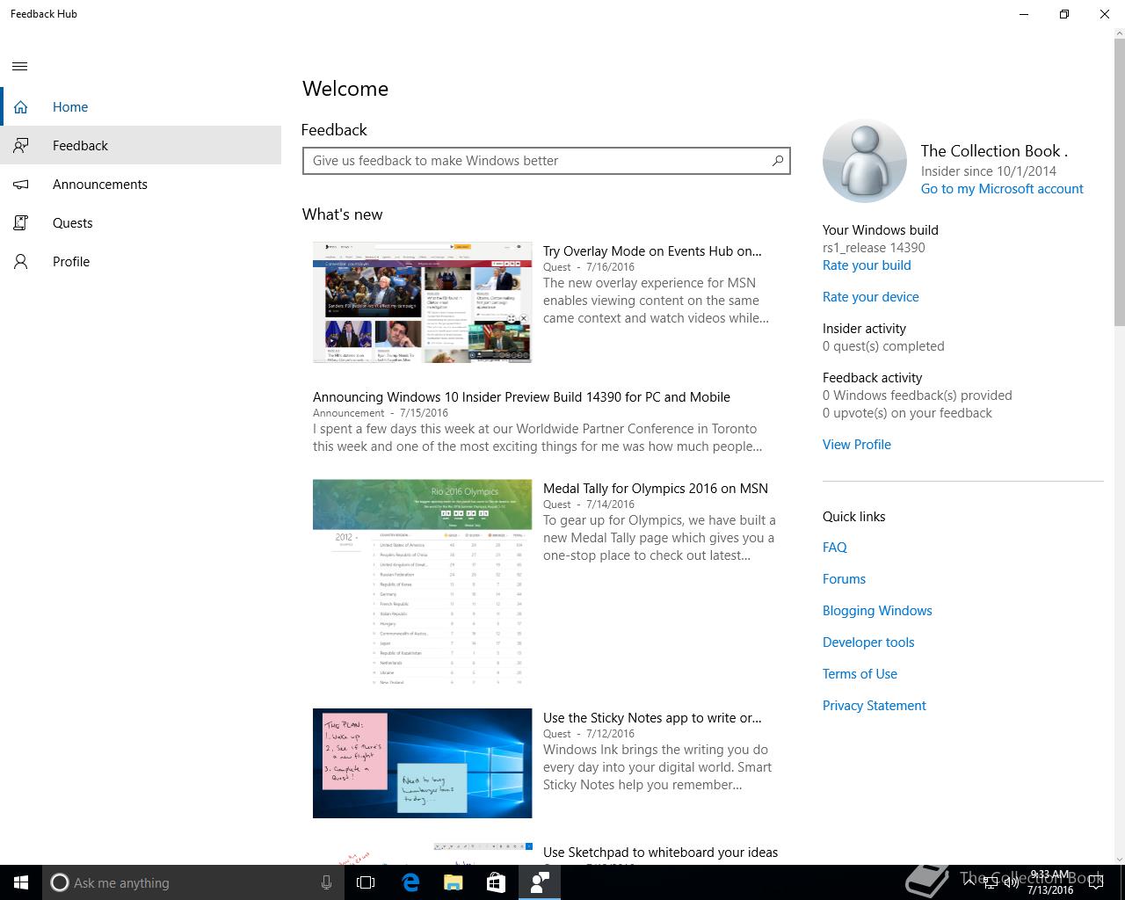Click the search magnifier in feedback box
This screenshot has width=1125, height=900.
pyautogui.click(x=777, y=161)
